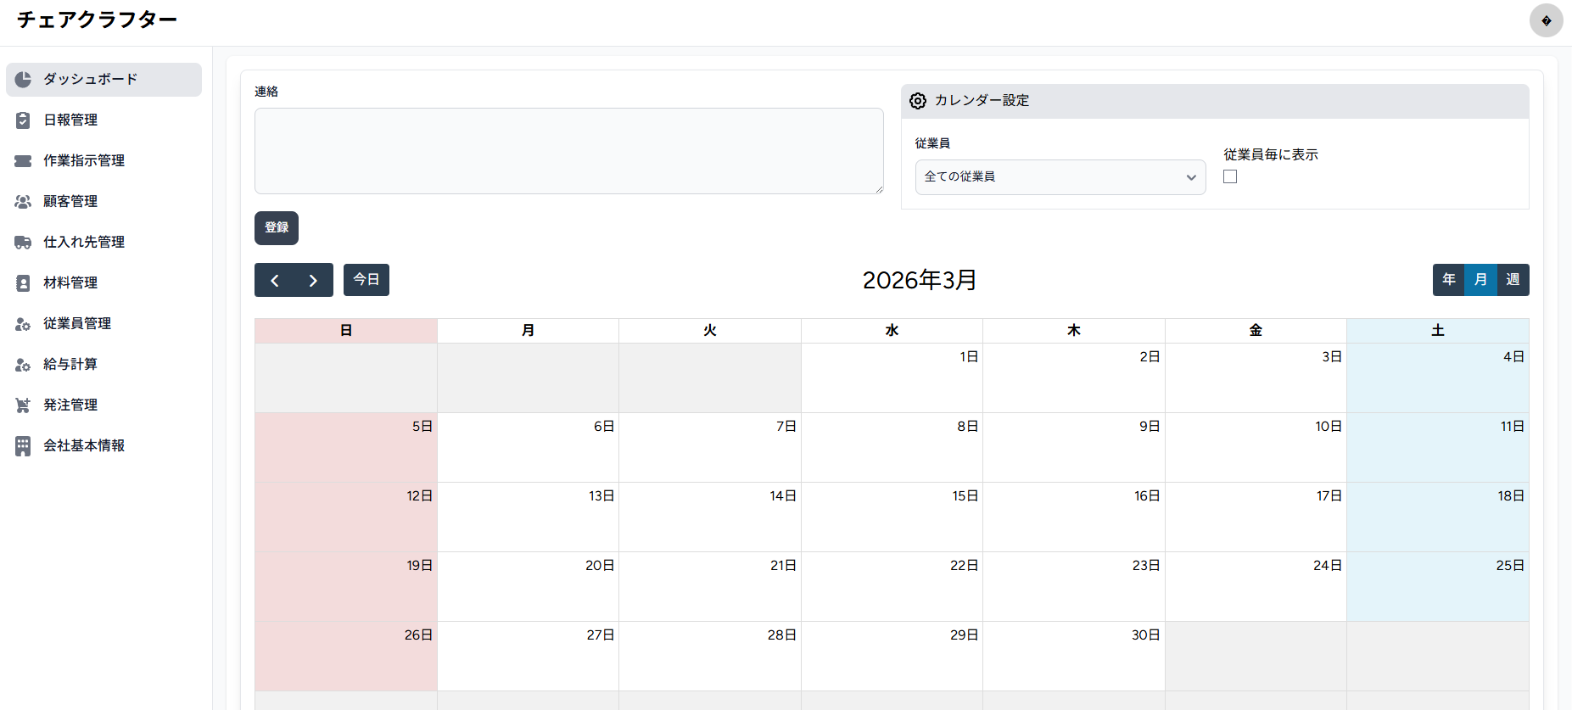
Task: Open 給与計算 payroll menu item
Action: 70,364
